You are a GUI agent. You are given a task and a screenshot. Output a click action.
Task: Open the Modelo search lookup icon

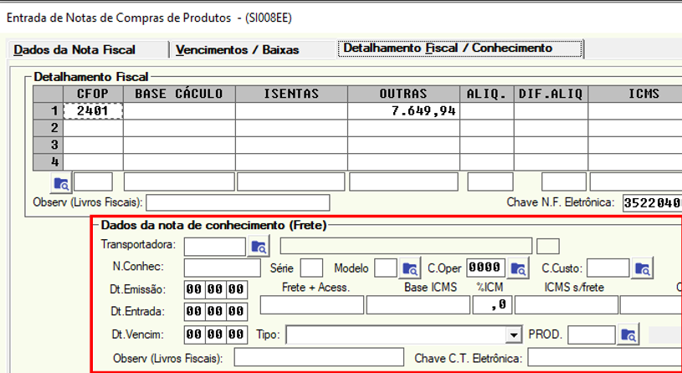[409, 268]
